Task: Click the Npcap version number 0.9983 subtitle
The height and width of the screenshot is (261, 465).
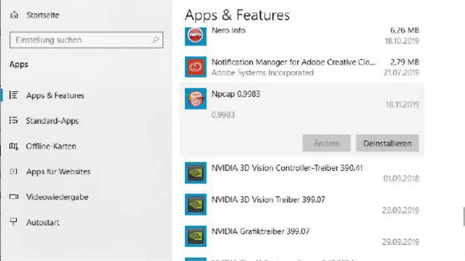Action: 223,115
